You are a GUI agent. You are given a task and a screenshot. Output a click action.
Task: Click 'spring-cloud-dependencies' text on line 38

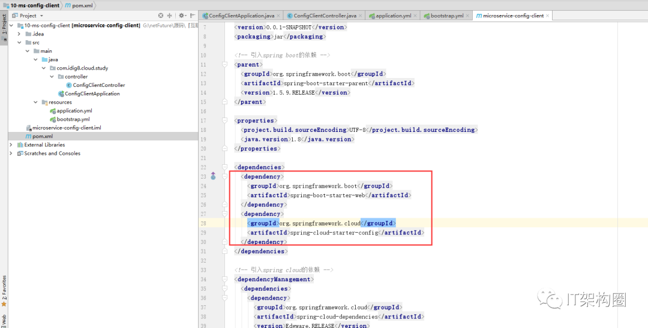(337, 317)
